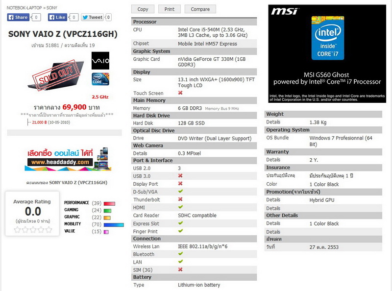Click the IEEE 802.11a/b/g/n wireless value
392x291 pixels.
point(202,246)
